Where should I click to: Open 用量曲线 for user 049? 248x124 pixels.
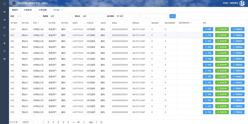click(x=237, y=47)
